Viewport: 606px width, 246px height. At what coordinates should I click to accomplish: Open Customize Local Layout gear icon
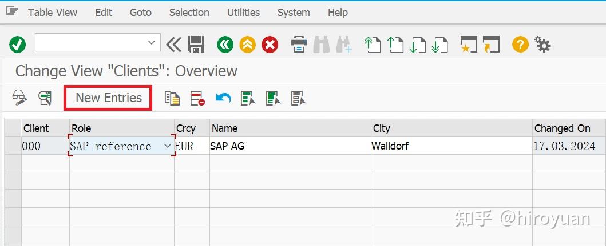542,45
